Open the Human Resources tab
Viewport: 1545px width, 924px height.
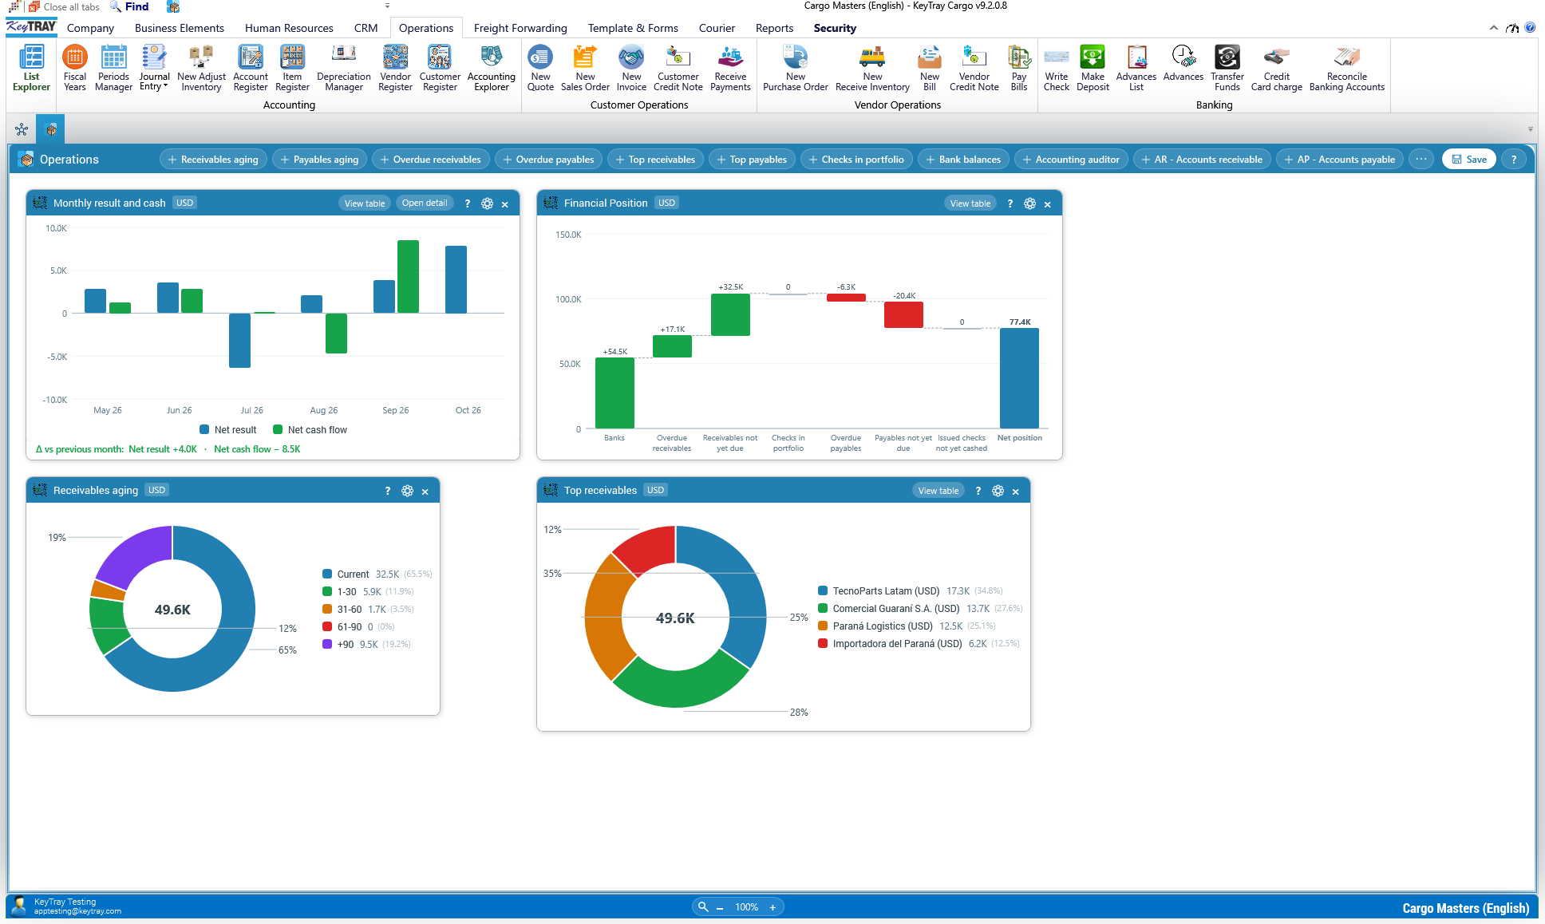[x=289, y=28]
